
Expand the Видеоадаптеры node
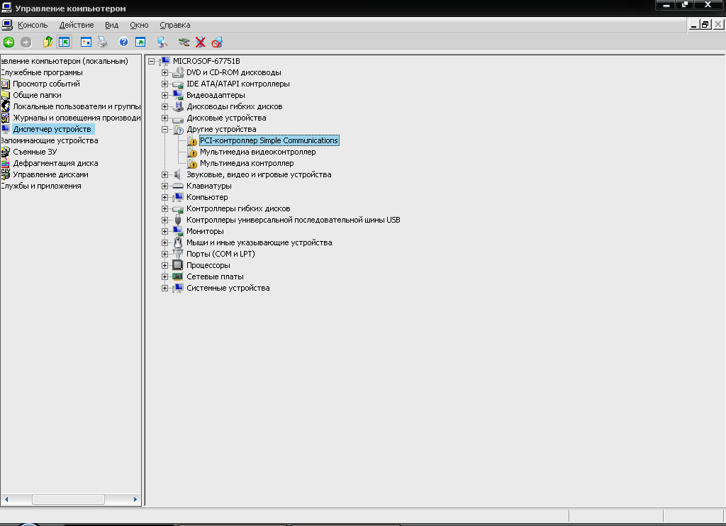click(x=164, y=95)
